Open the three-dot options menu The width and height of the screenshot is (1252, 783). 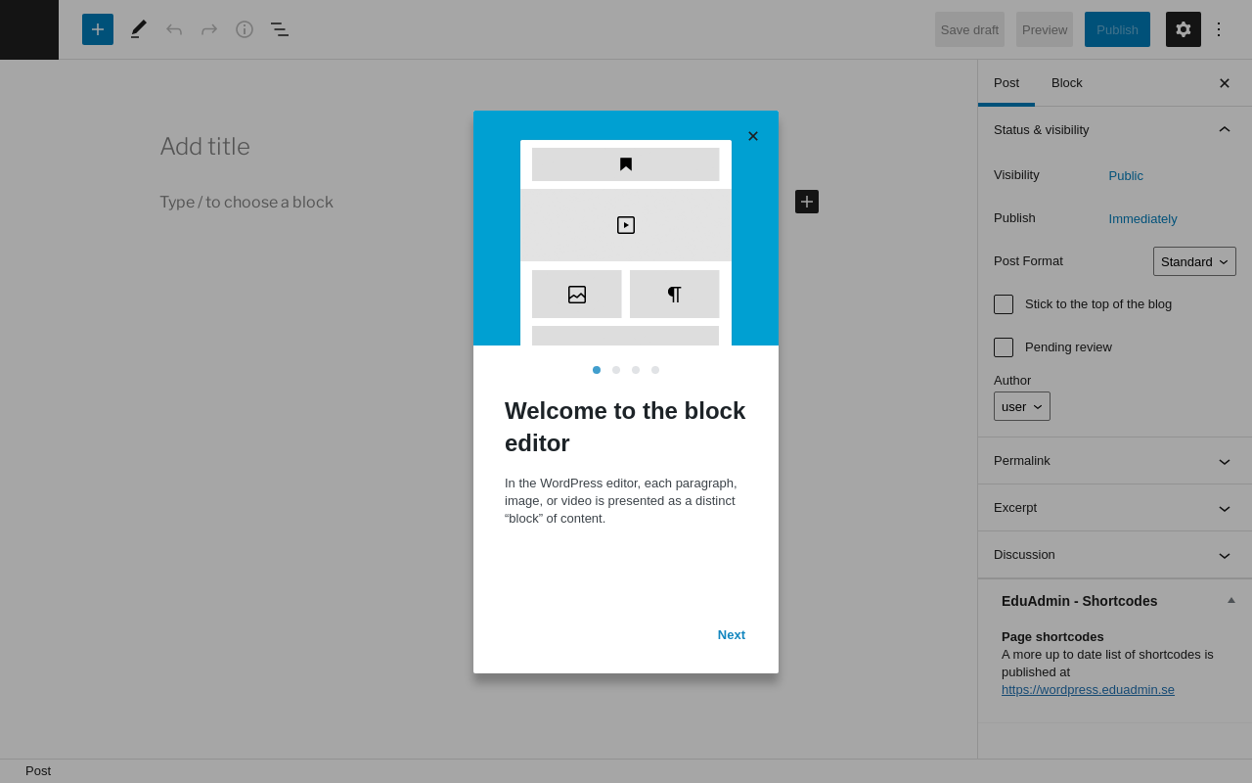coord(1219,29)
